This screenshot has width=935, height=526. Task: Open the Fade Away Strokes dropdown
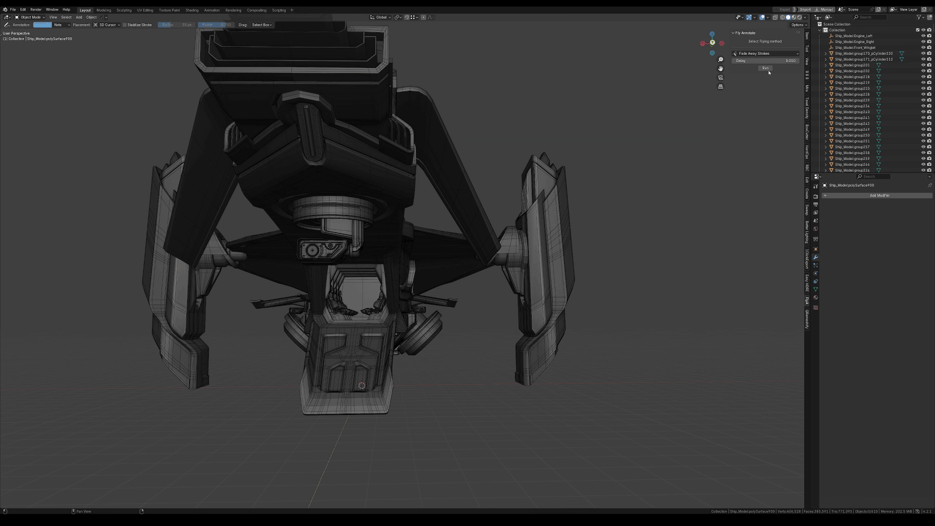point(766,54)
